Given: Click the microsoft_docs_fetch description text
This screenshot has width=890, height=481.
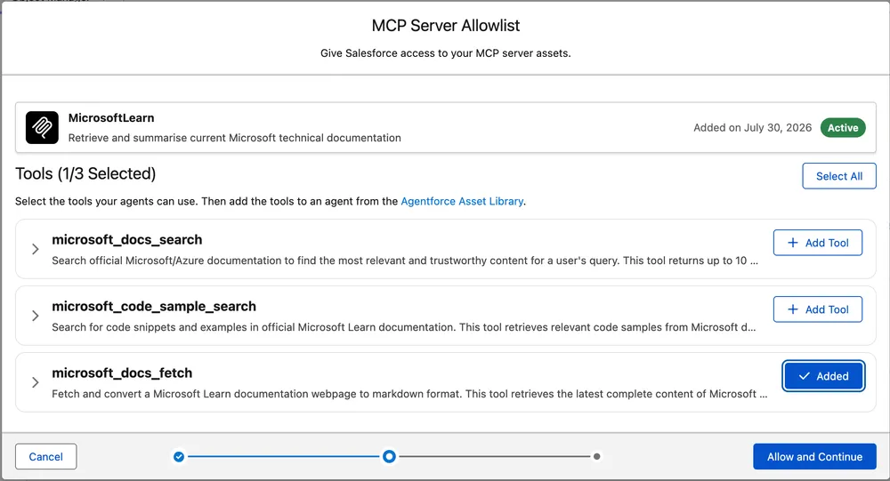Looking at the screenshot, I should [x=409, y=394].
